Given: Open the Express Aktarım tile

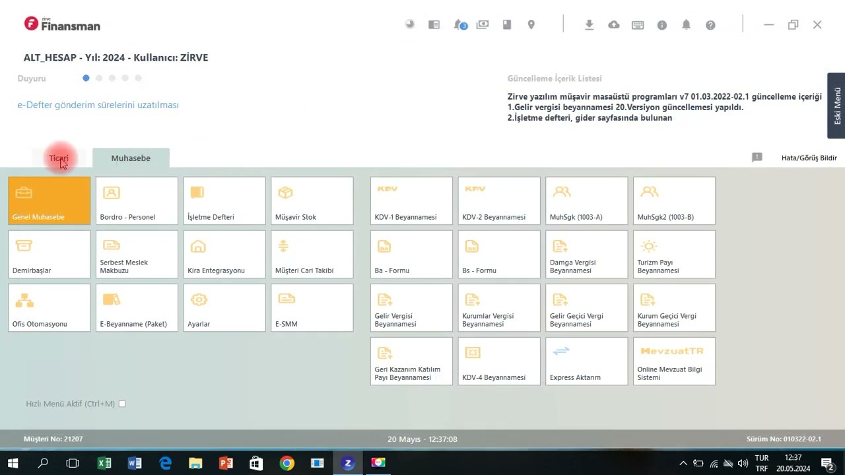Looking at the screenshot, I should 587,361.
